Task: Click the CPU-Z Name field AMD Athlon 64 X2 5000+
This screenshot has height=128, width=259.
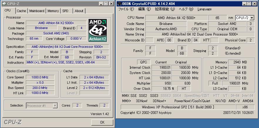Action: [x=56, y=23]
